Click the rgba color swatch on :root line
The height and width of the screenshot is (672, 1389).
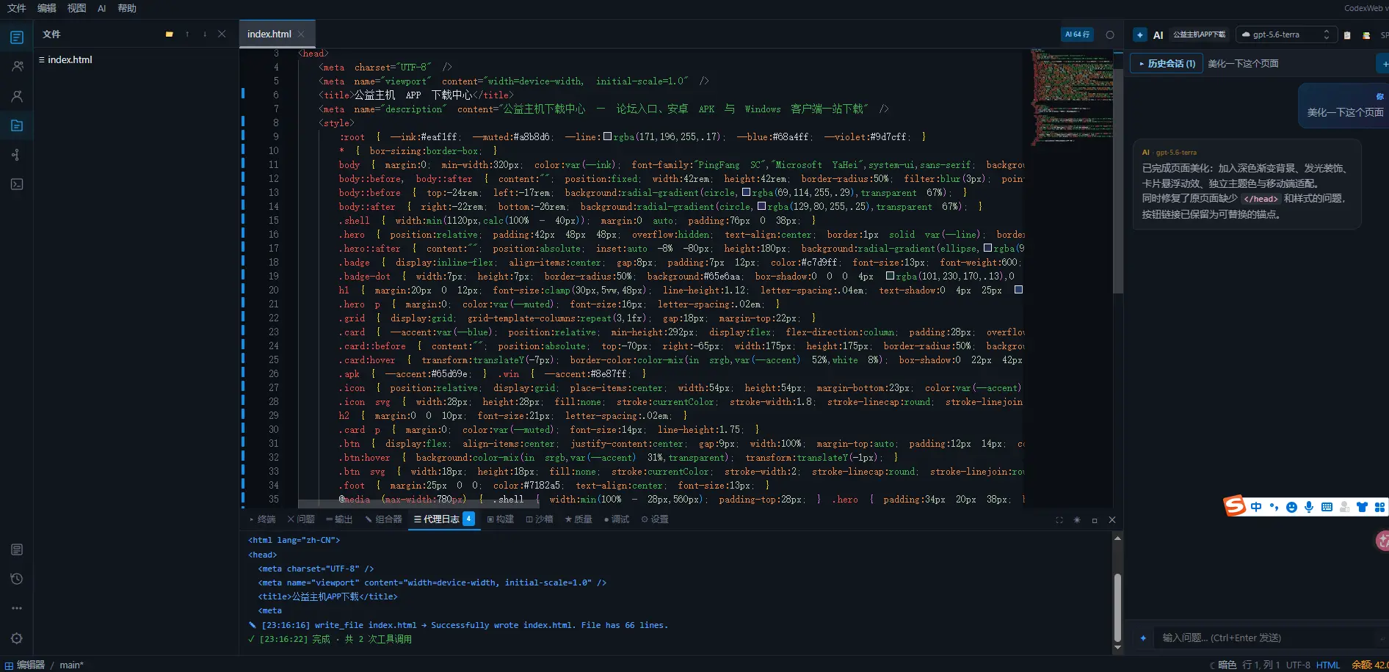[607, 136]
